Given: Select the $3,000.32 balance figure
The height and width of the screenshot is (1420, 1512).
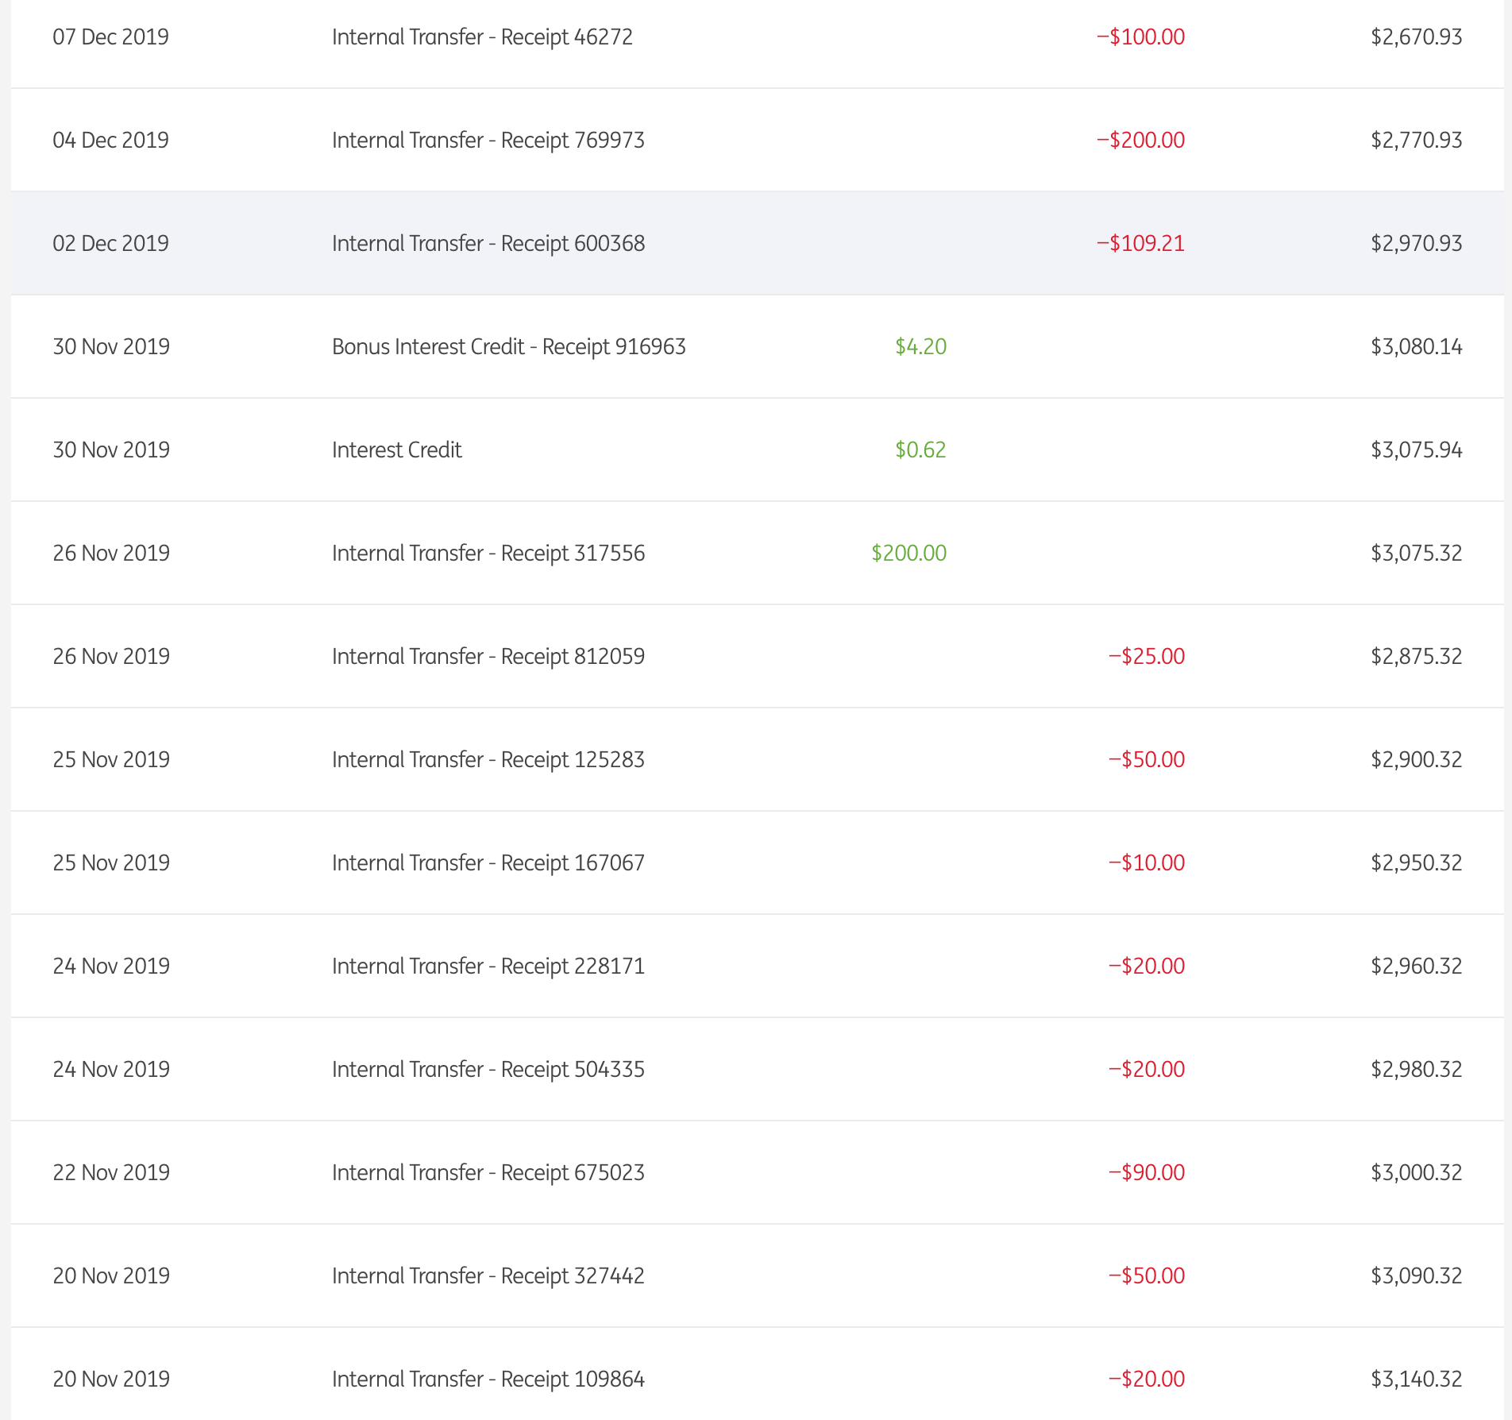Looking at the screenshot, I should (1416, 1173).
